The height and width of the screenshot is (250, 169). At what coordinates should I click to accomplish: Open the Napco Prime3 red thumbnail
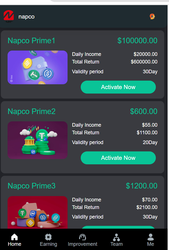[x=38, y=212]
